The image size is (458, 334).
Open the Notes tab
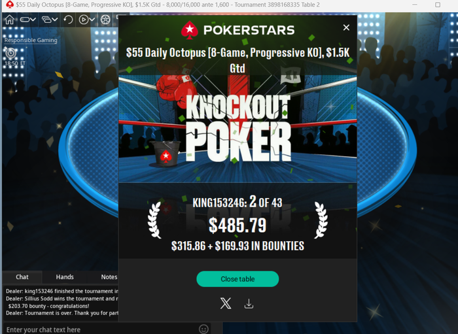[x=109, y=277]
